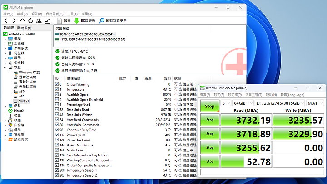Click the user profile toolbar icon
Image resolution: width=327 pixels, height=184 pixels.
(39, 20)
